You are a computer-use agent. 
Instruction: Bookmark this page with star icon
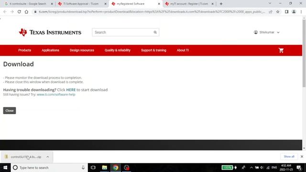coord(278,11)
